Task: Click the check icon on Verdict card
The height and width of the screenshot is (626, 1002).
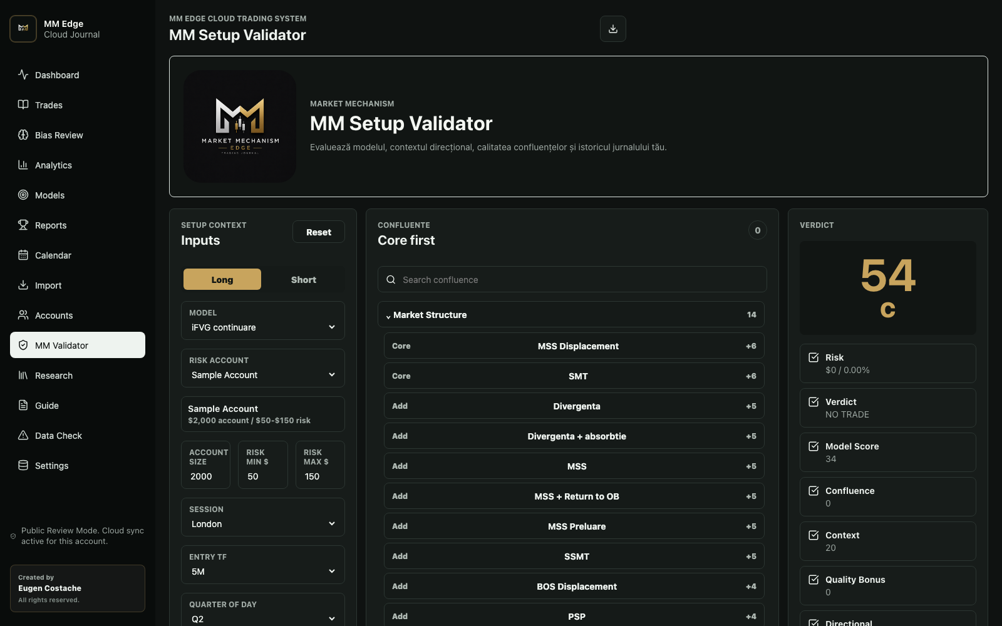Action: 813,402
